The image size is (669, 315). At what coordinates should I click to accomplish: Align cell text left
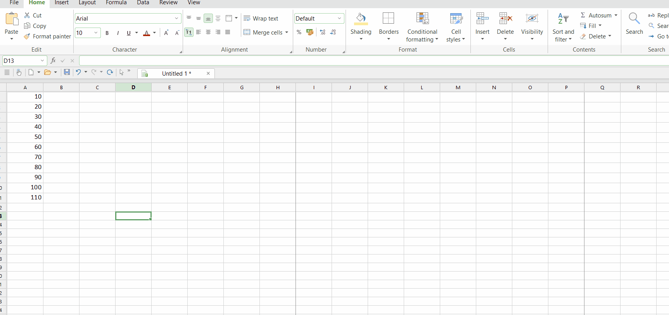(198, 32)
